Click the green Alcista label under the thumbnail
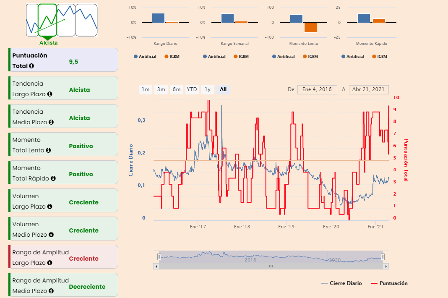 point(48,43)
